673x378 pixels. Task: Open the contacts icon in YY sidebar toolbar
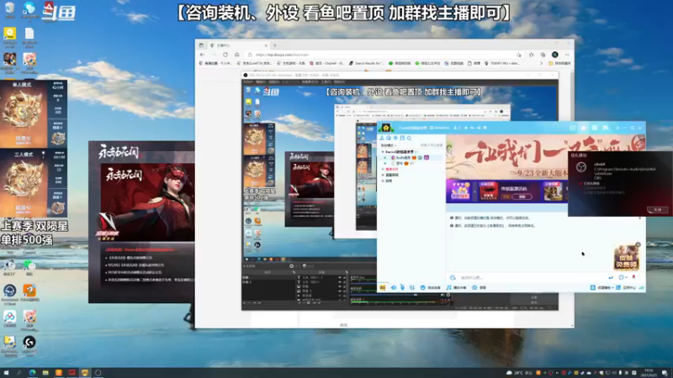tap(382, 138)
